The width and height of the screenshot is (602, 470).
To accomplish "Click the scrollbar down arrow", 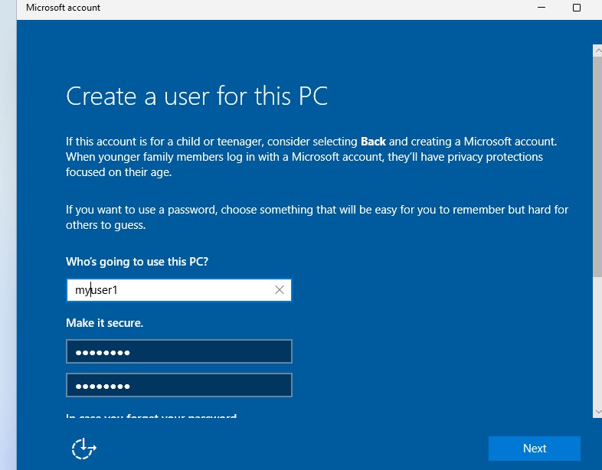I will click(x=597, y=412).
